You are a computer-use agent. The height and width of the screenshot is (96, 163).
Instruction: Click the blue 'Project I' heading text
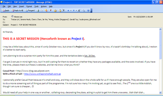pos(77,39)
